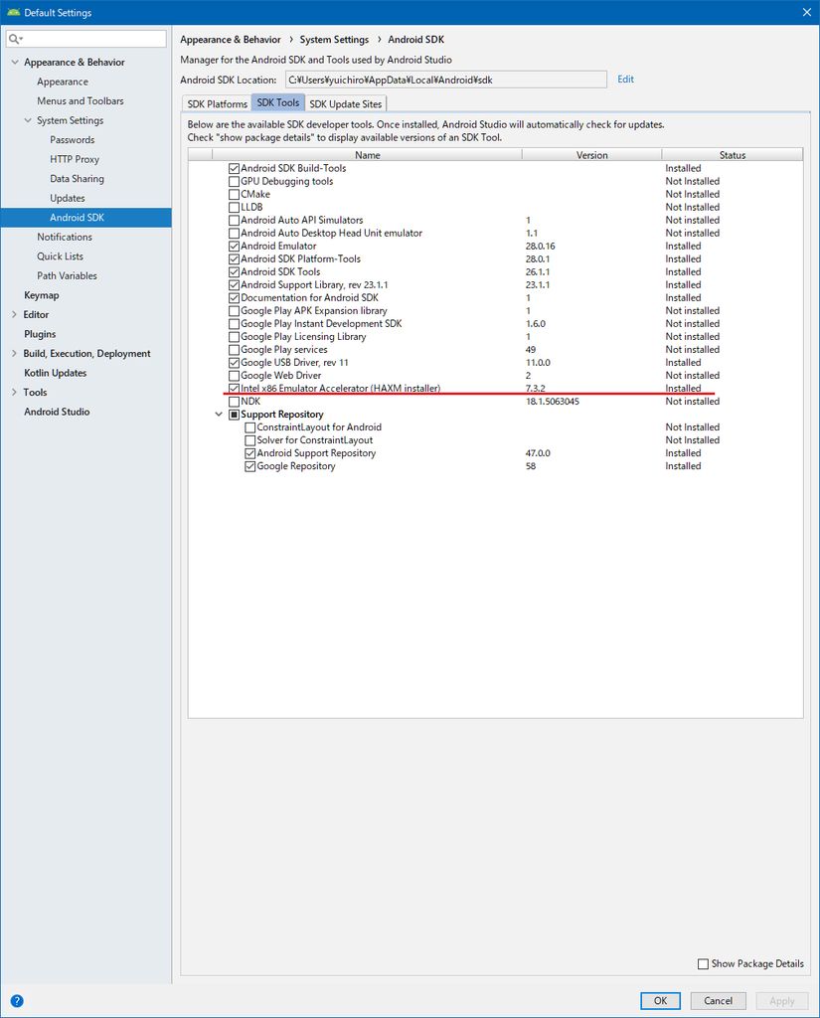Toggle Android SDK Tools checkbox
The height and width of the screenshot is (1018, 820).
click(x=234, y=272)
